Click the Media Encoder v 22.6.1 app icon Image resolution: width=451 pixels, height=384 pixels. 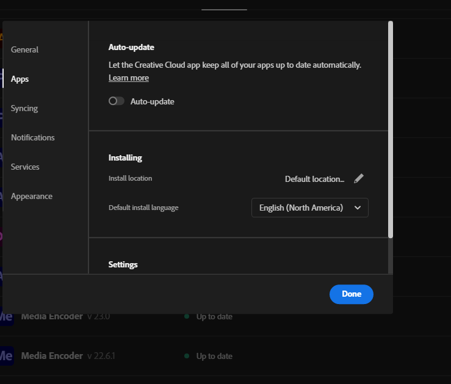pyautogui.click(x=6, y=356)
